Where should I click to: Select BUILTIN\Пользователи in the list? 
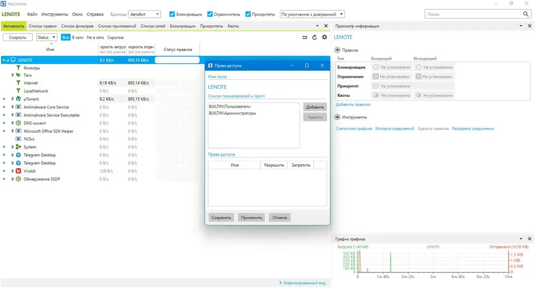[x=230, y=107]
